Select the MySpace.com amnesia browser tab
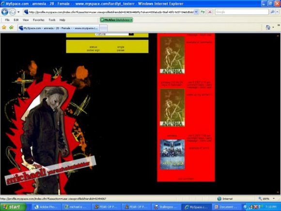The height and width of the screenshot is (211, 281). click(x=59, y=28)
